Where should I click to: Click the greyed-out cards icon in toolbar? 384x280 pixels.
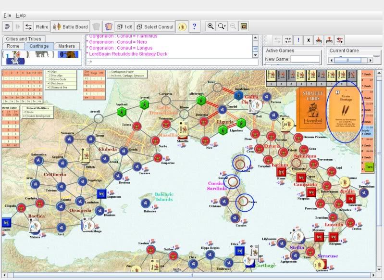click(96, 26)
